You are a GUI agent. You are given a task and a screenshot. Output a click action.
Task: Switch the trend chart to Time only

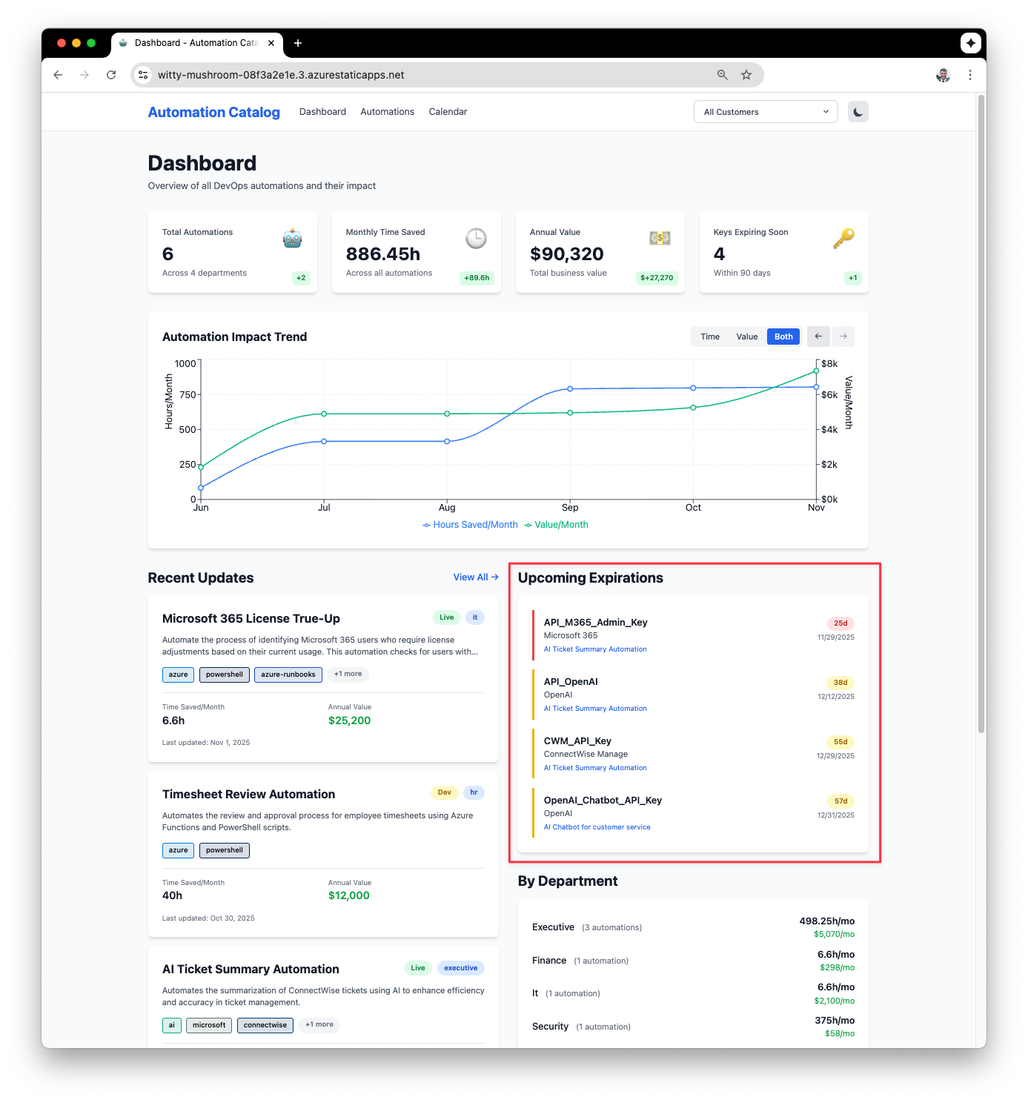(x=710, y=337)
